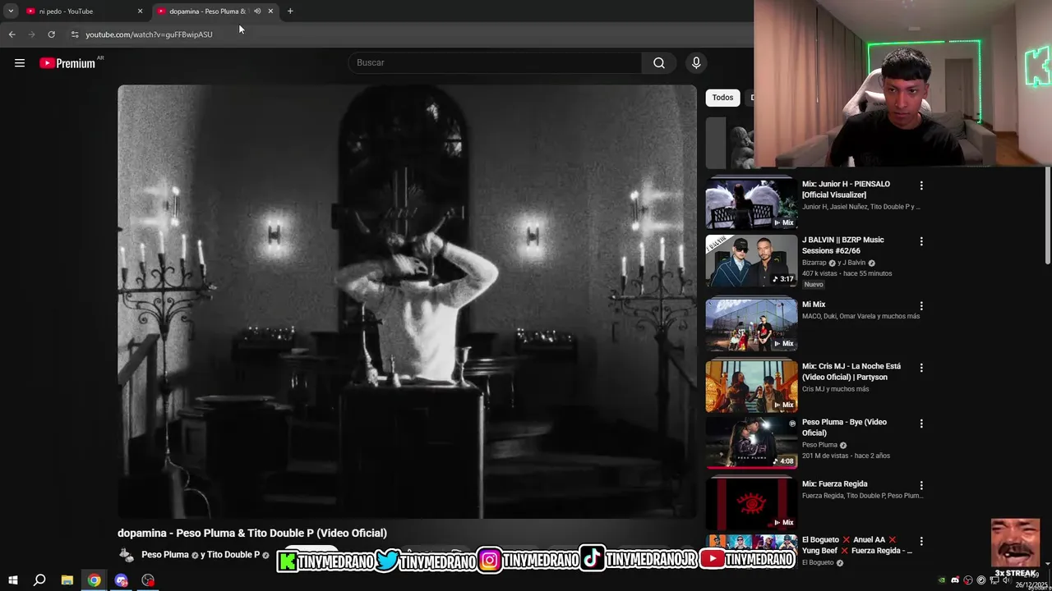Open 'Tito Double P' channel name below the video

[x=233, y=555]
